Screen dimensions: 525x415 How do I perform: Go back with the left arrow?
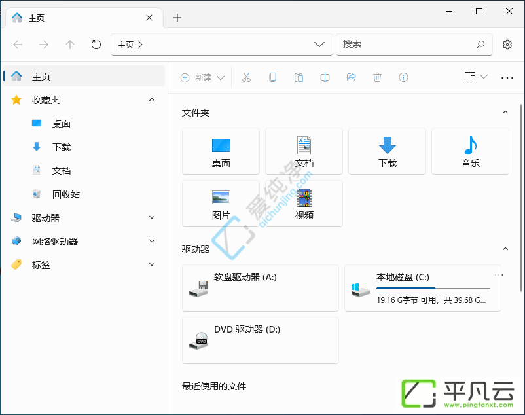tap(18, 44)
